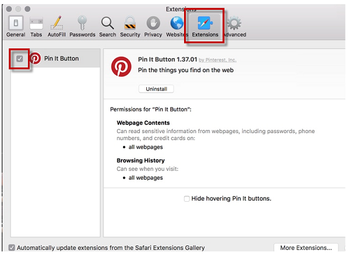The height and width of the screenshot is (257, 349).
Task: Open the Privacy hand icon pane
Action: pyautogui.click(x=153, y=26)
